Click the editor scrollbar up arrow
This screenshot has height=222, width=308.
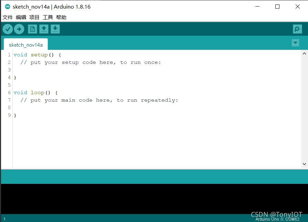(x=304, y=54)
